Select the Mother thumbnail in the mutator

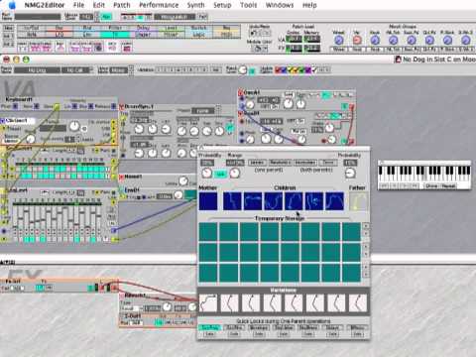208,201
